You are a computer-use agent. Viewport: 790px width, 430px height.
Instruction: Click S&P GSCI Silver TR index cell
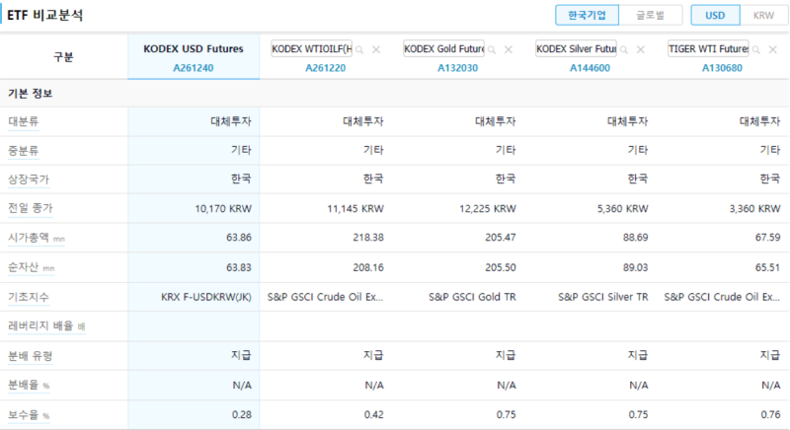(603, 297)
